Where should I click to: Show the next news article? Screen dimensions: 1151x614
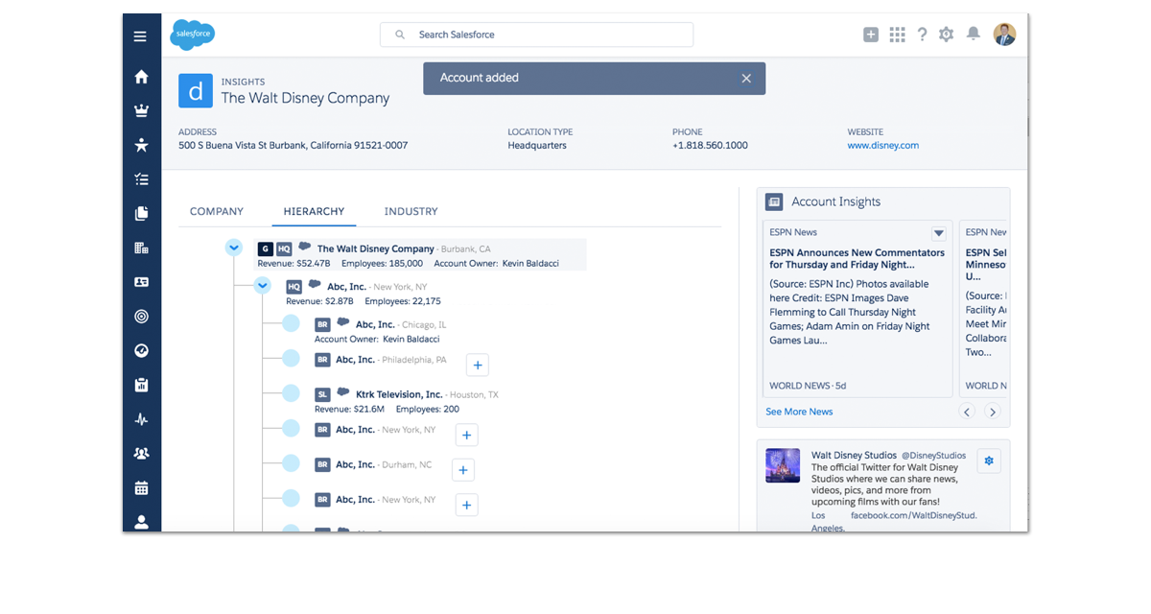tap(993, 412)
